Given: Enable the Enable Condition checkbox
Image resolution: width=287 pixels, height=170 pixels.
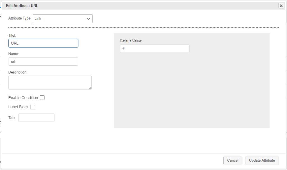Looking at the screenshot, I should pos(42,98).
